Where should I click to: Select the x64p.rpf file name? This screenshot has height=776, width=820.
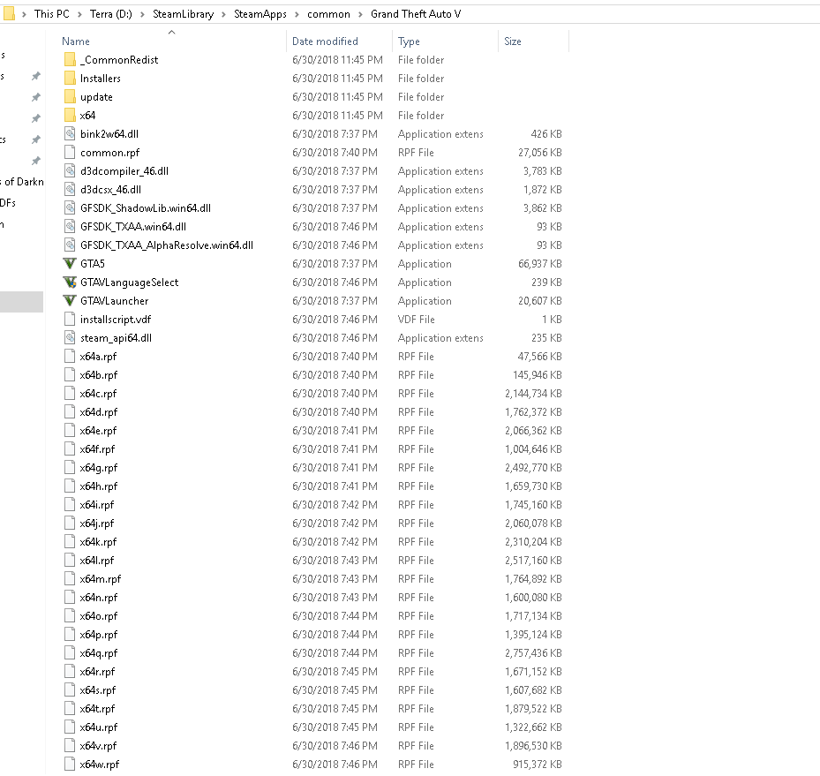(98, 635)
